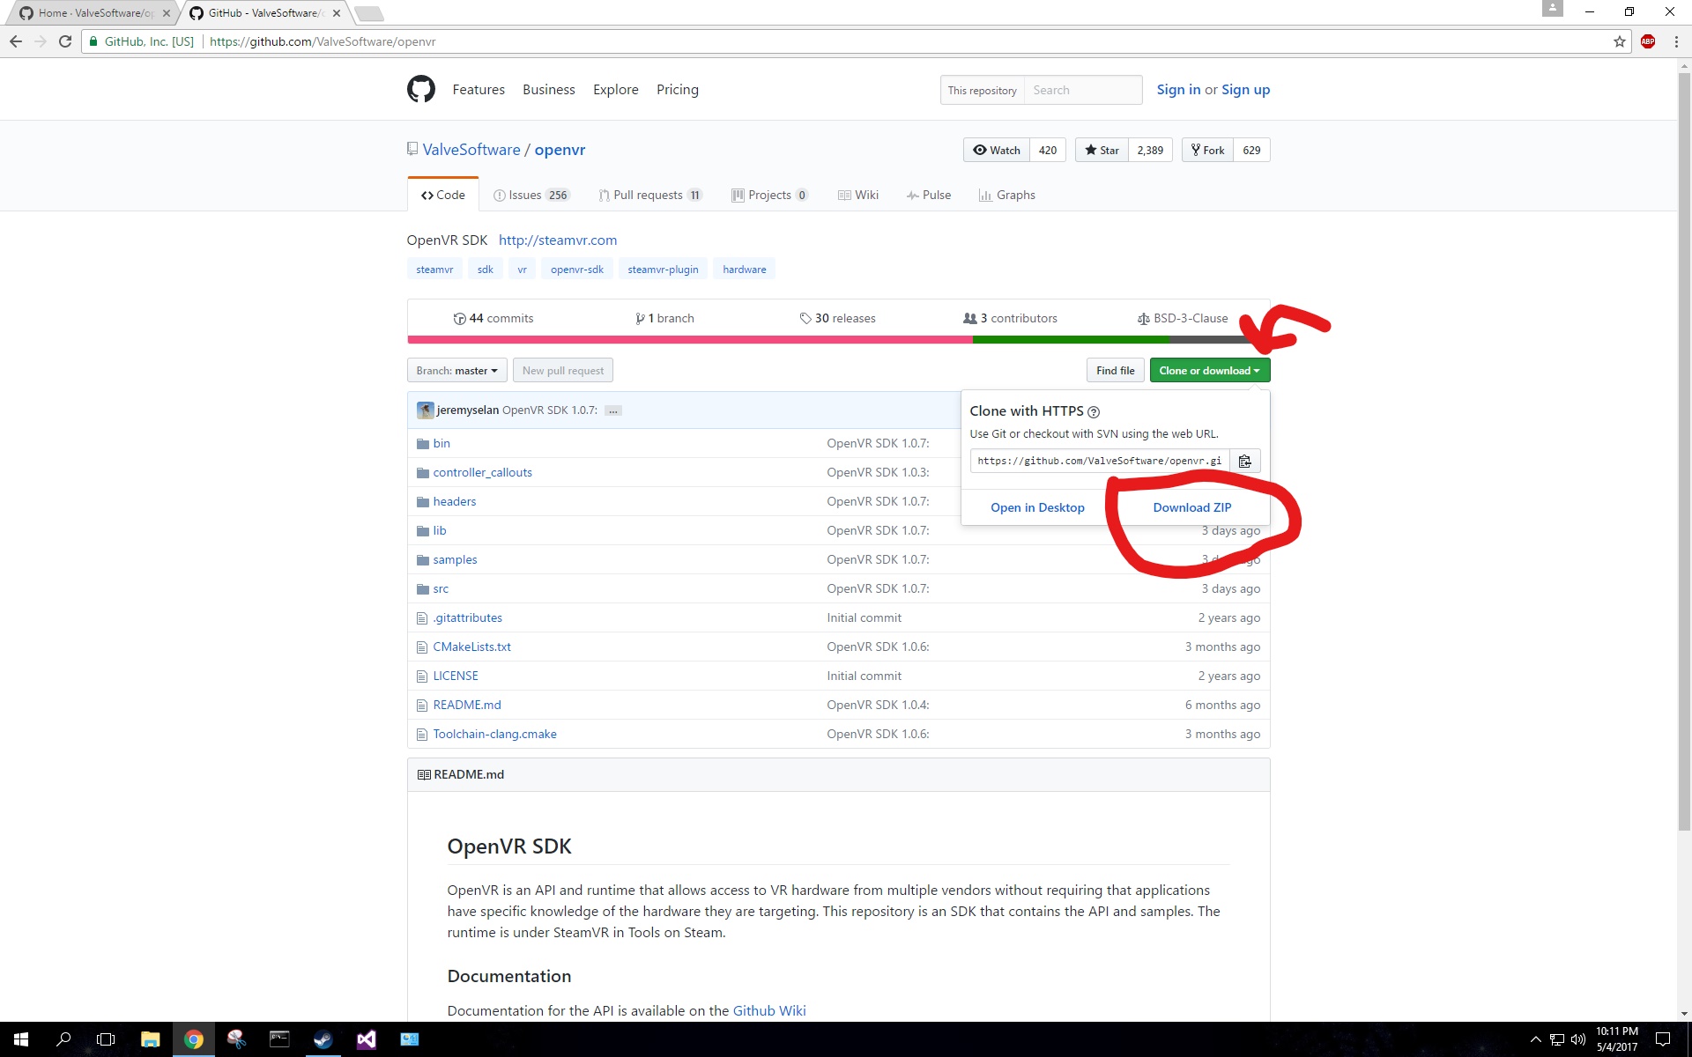Click Explore in top navigation
Viewport: 1692px width, 1057px height.
click(615, 90)
